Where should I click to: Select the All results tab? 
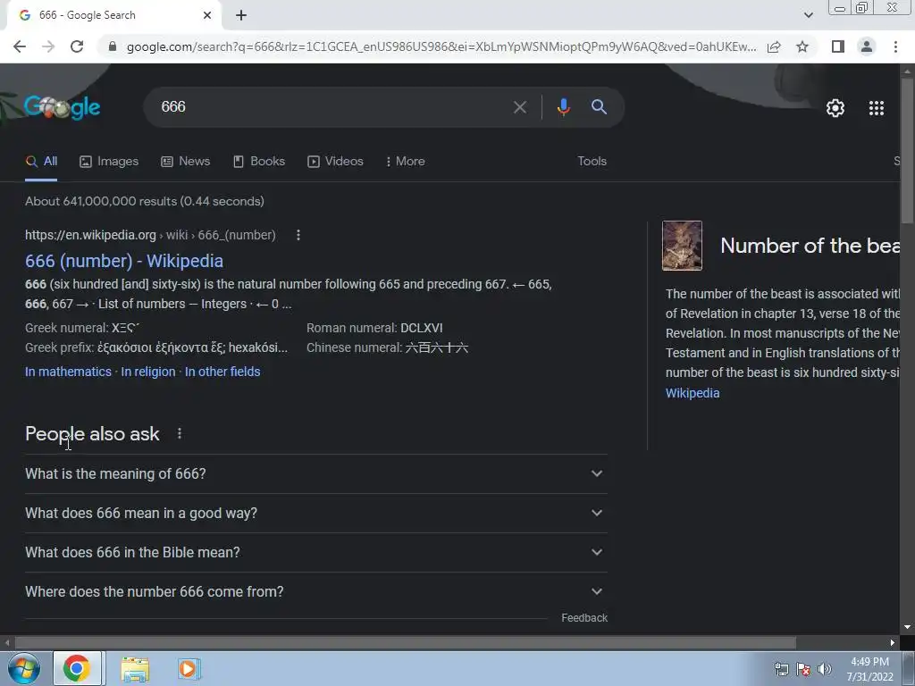41,162
